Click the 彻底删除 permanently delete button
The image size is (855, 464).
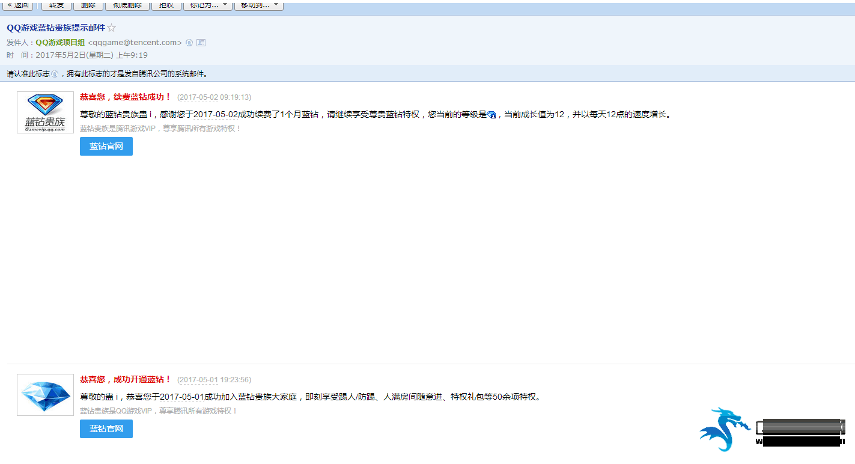[127, 5]
